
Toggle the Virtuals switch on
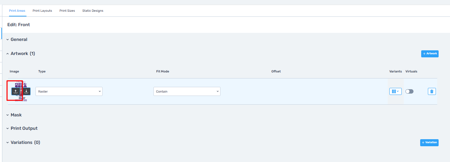pos(409,91)
